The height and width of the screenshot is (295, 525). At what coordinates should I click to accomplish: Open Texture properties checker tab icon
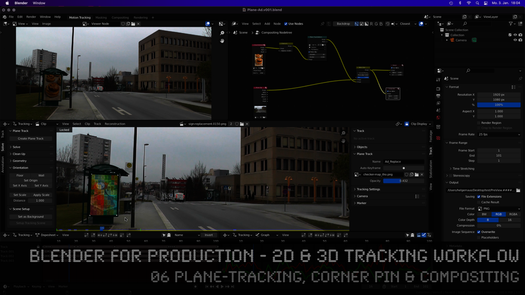[438, 138]
